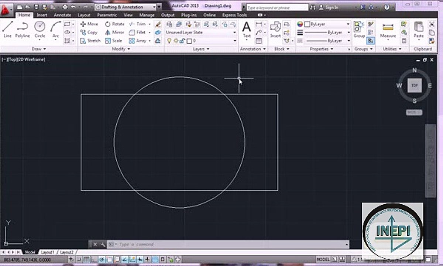443x266 pixels.
Task: Click the TOP face of ViewCube
Action: tap(414, 85)
